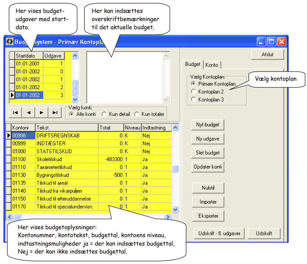Click the Budget System app icon in the title bar
The height and width of the screenshot is (264, 307).
coord(10,42)
